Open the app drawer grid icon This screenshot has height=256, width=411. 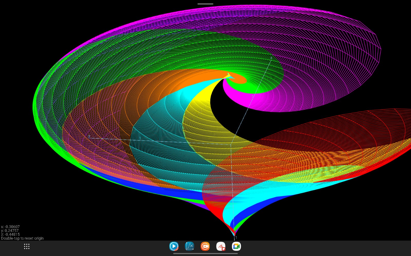click(x=27, y=247)
